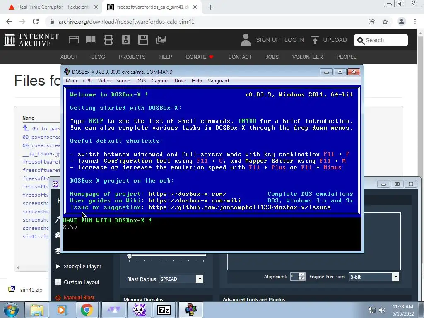This screenshot has height=318, width=424.
Task: Go back in Chrome
Action: tap(9, 22)
